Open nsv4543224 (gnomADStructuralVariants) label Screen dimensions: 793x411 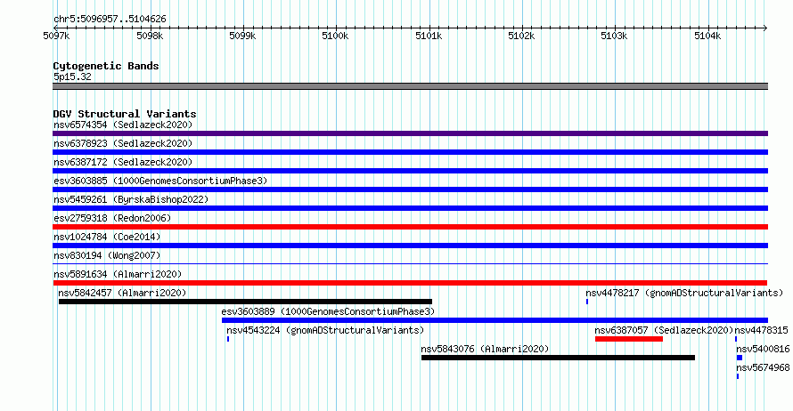[325, 330]
